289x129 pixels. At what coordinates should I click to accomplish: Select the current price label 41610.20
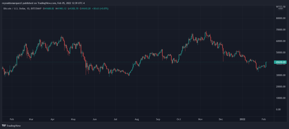(280, 62)
